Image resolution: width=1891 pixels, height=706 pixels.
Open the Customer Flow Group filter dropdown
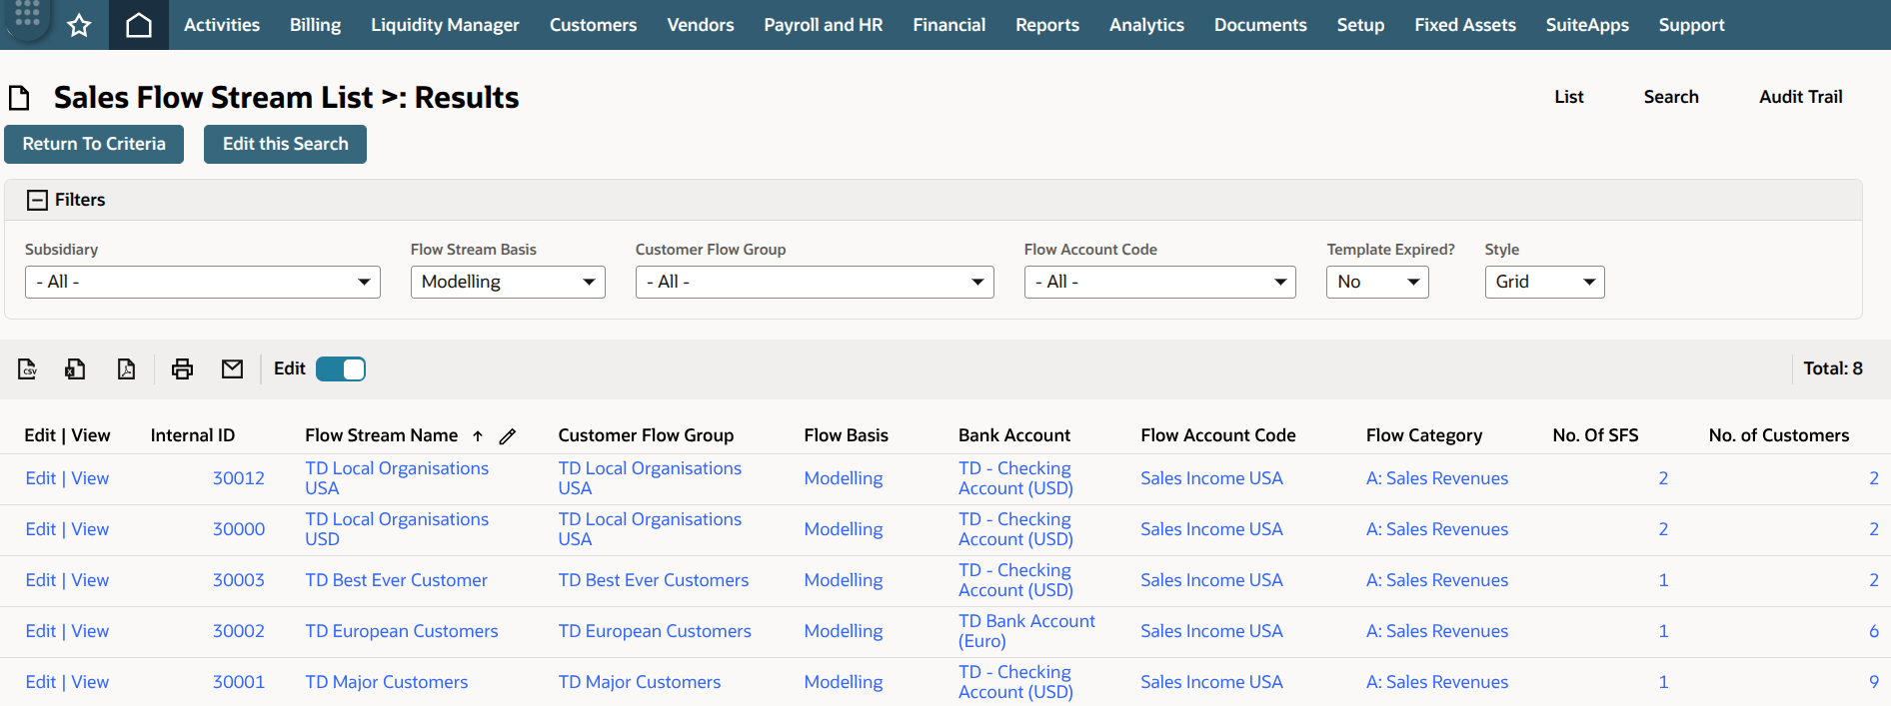point(815,283)
